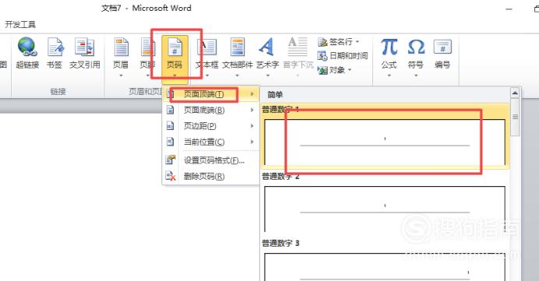The image size is (539, 281).
Task: Select Page Margins (页边距) menu item
Action: 210,126
